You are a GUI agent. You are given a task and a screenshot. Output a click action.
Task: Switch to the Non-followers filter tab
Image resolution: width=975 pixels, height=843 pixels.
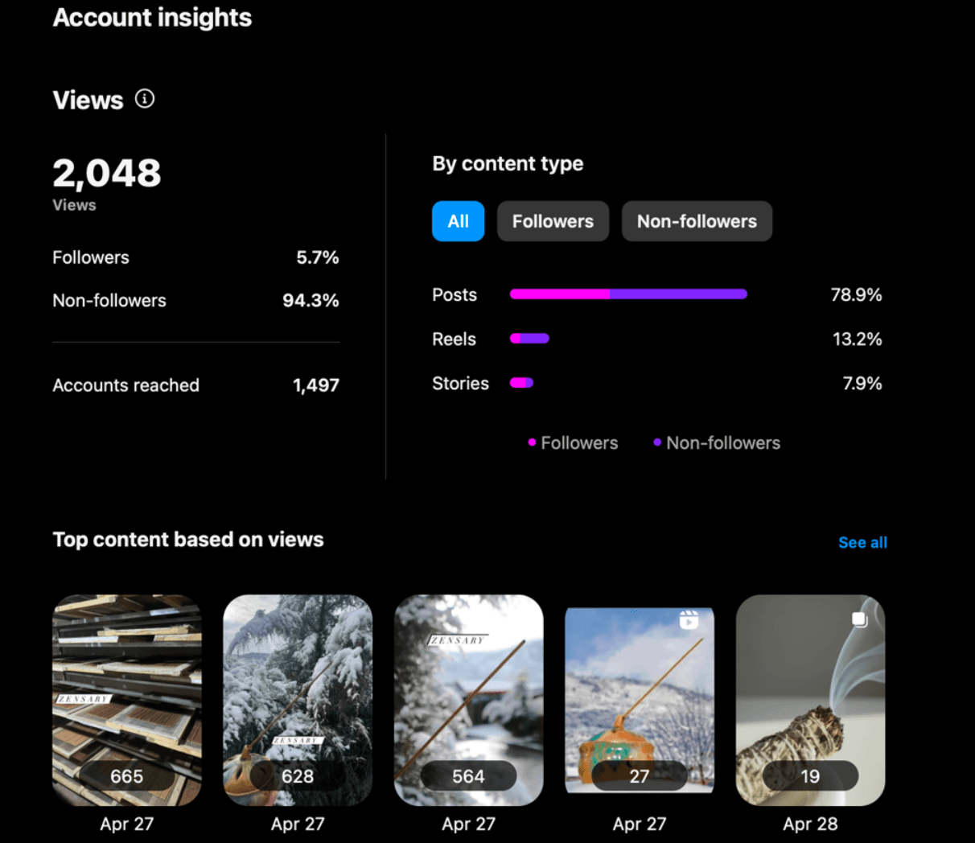click(697, 221)
